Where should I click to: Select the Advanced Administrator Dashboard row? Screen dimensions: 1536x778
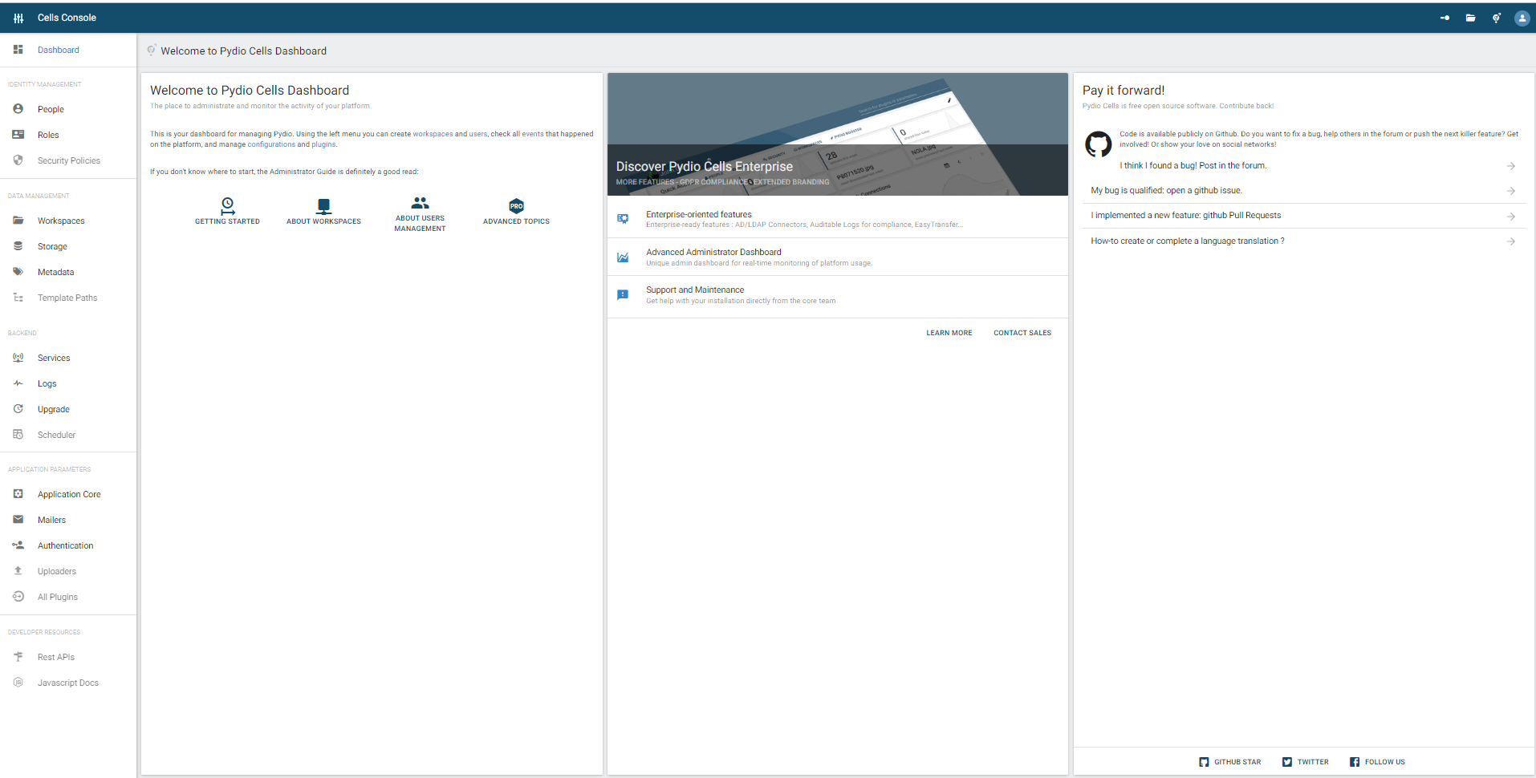[837, 257]
